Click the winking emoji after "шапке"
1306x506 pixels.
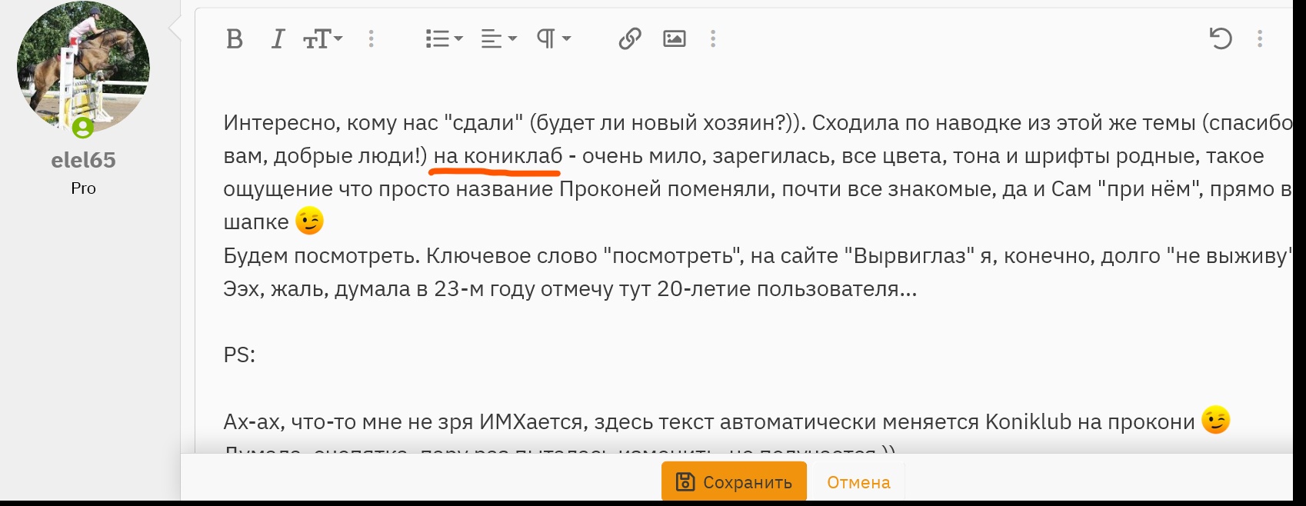click(309, 221)
